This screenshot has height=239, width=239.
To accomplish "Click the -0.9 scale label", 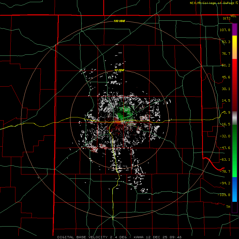I will pyautogui.click(x=226, y=113).
